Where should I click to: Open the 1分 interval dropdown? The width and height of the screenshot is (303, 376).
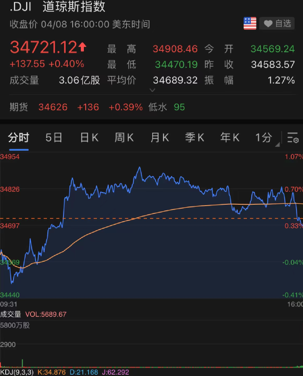267,138
